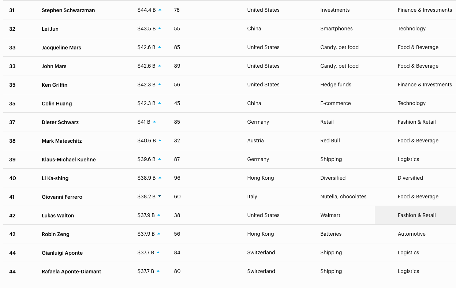Open Colin Huang's name link
The height and width of the screenshot is (288, 456).
click(x=57, y=104)
